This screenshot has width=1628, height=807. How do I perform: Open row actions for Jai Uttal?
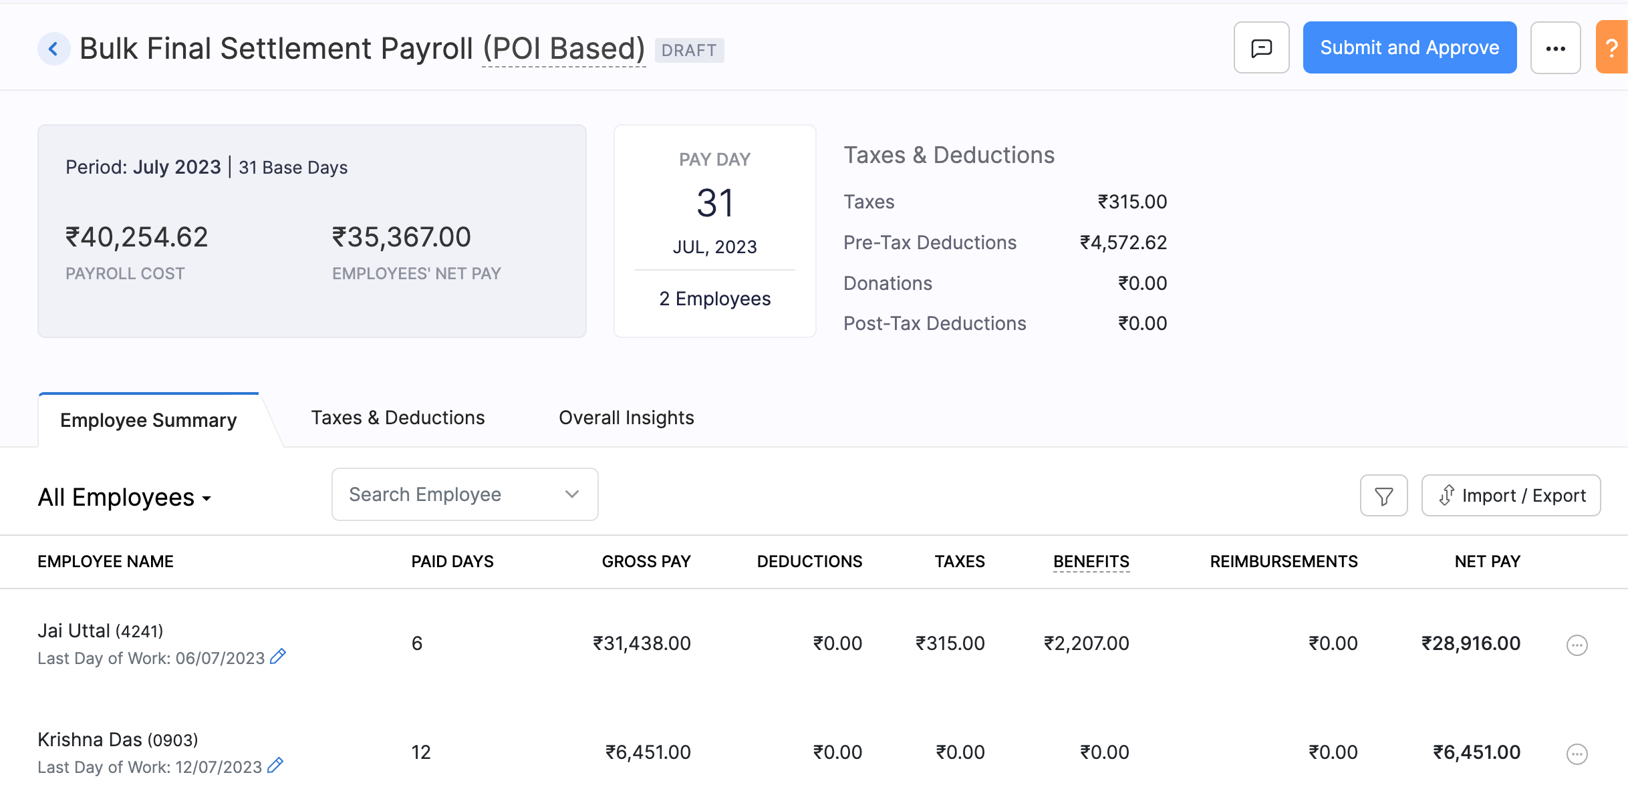coord(1577,645)
